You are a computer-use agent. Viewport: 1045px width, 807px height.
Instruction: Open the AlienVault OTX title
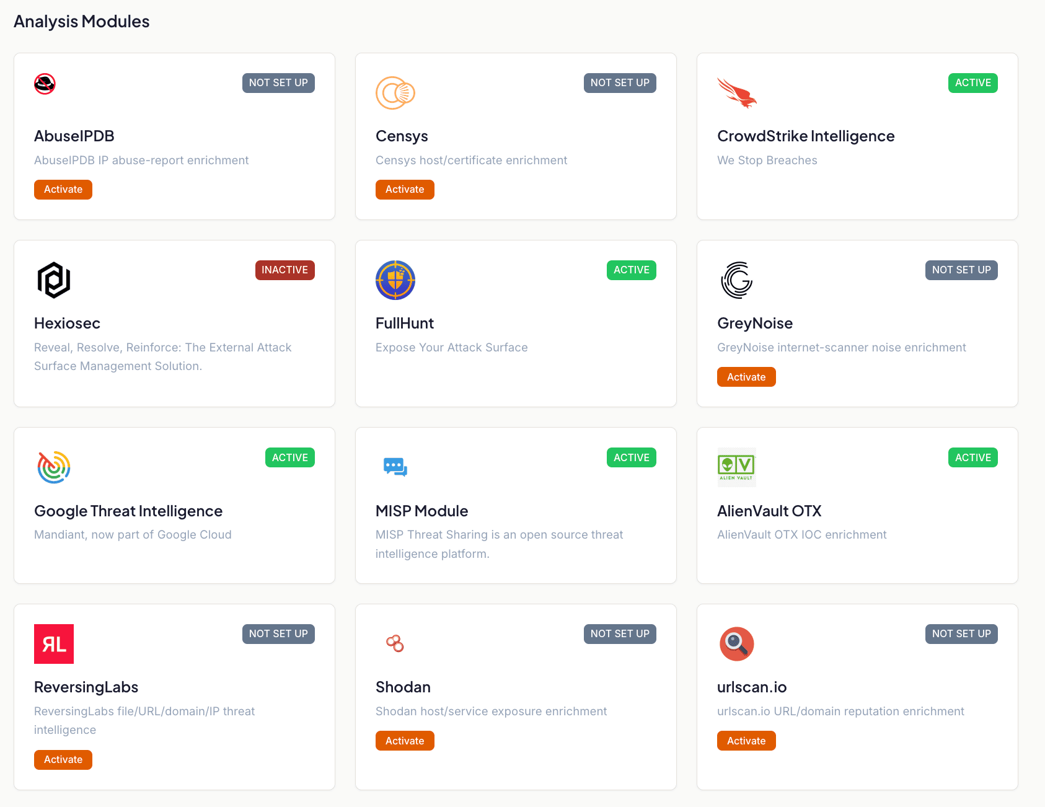tap(769, 511)
